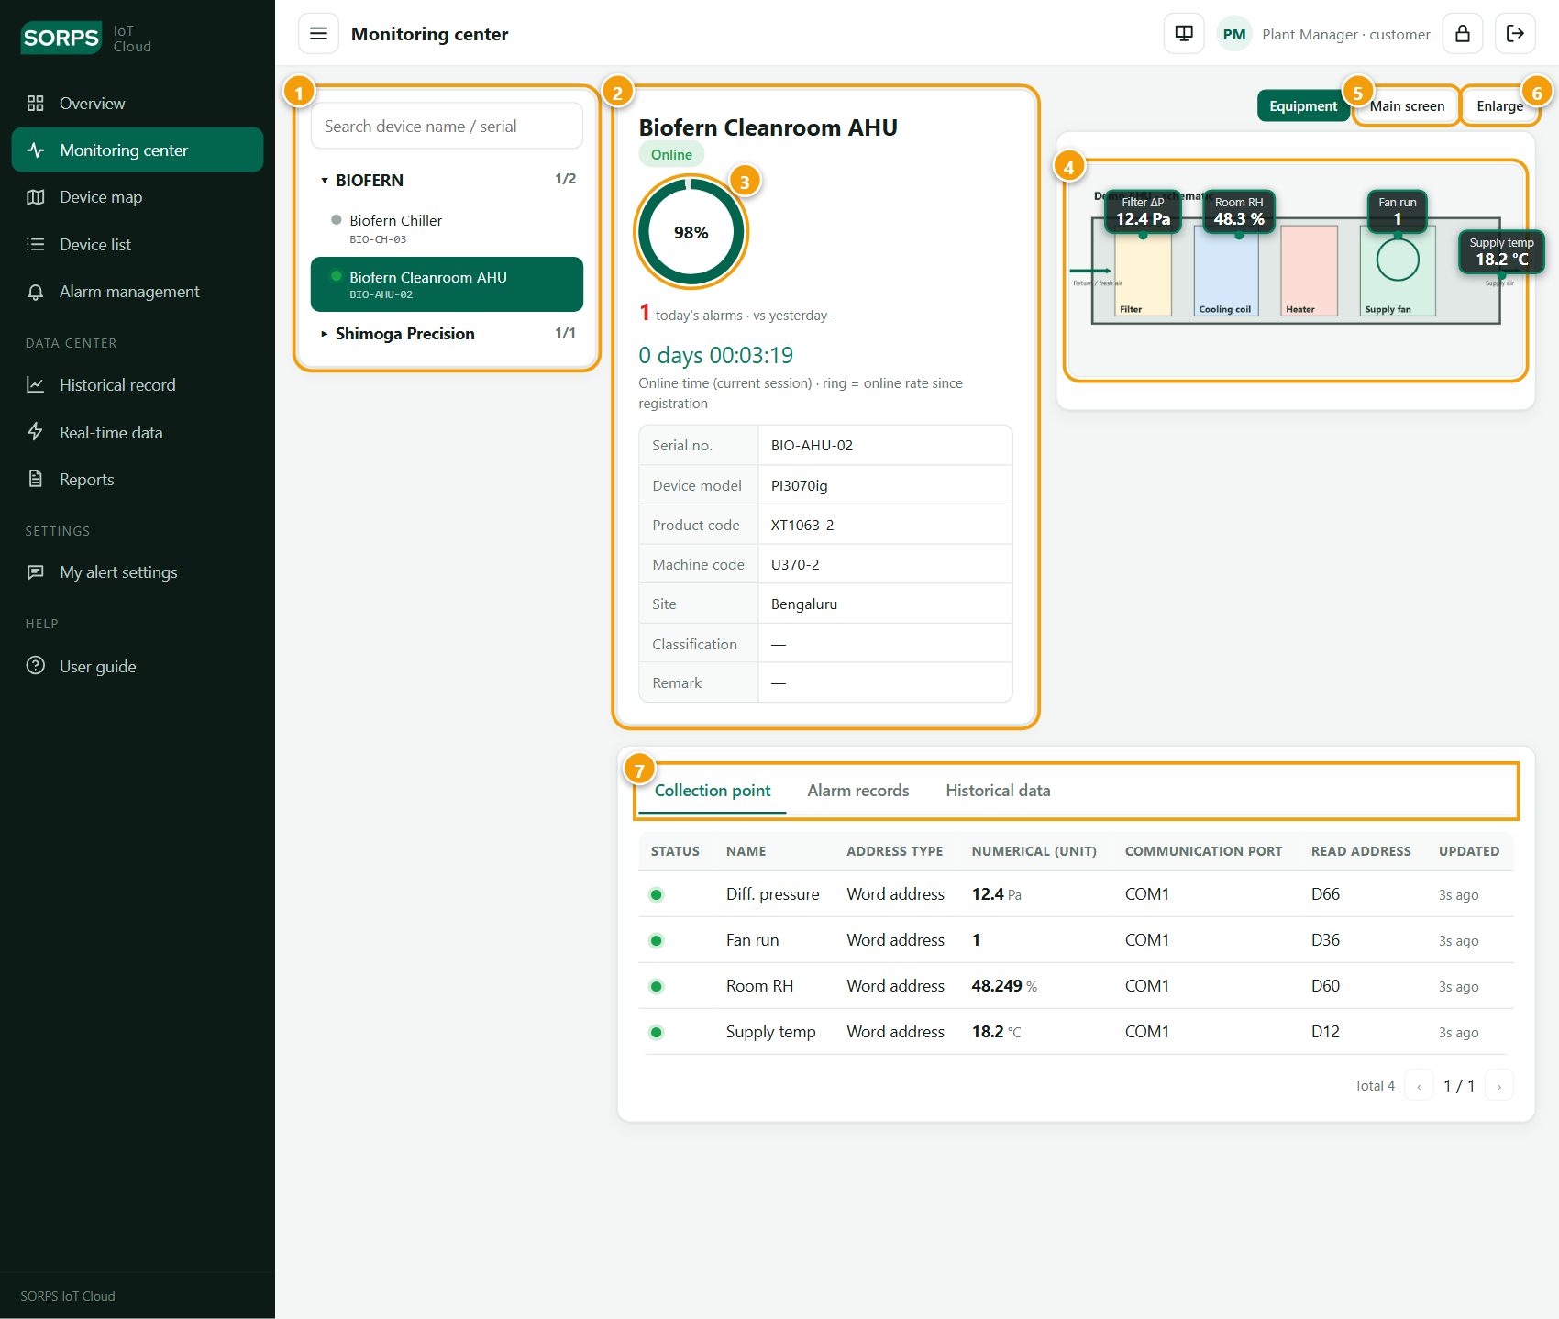
Task: Expand the Shimoga Precision group
Action: point(448,334)
